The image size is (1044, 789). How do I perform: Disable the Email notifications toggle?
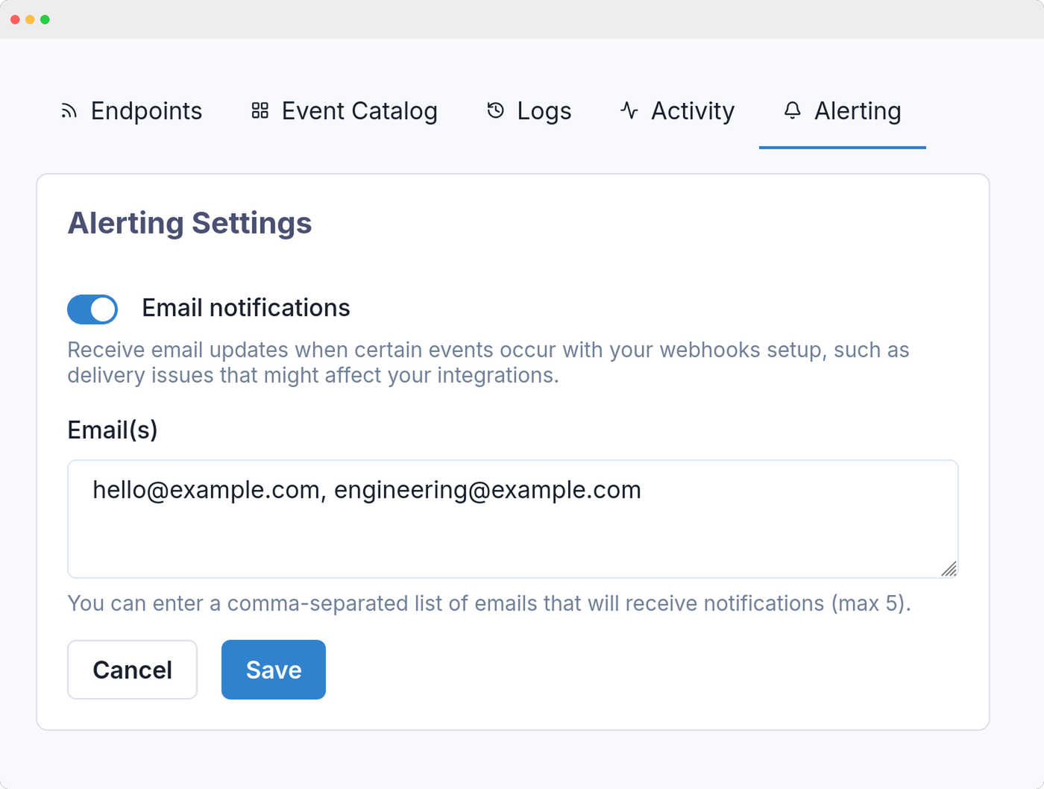[x=92, y=309]
